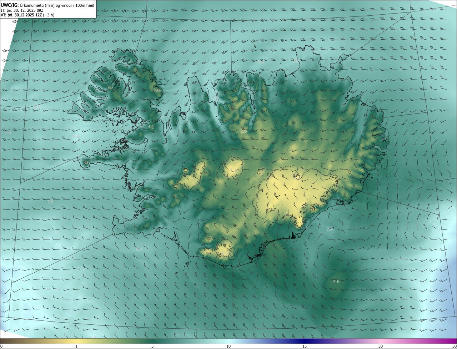This screenshot has width=457, height=349.
Task: Click the 8.1 value southwest of Iceland
Action: coord(139,249)
